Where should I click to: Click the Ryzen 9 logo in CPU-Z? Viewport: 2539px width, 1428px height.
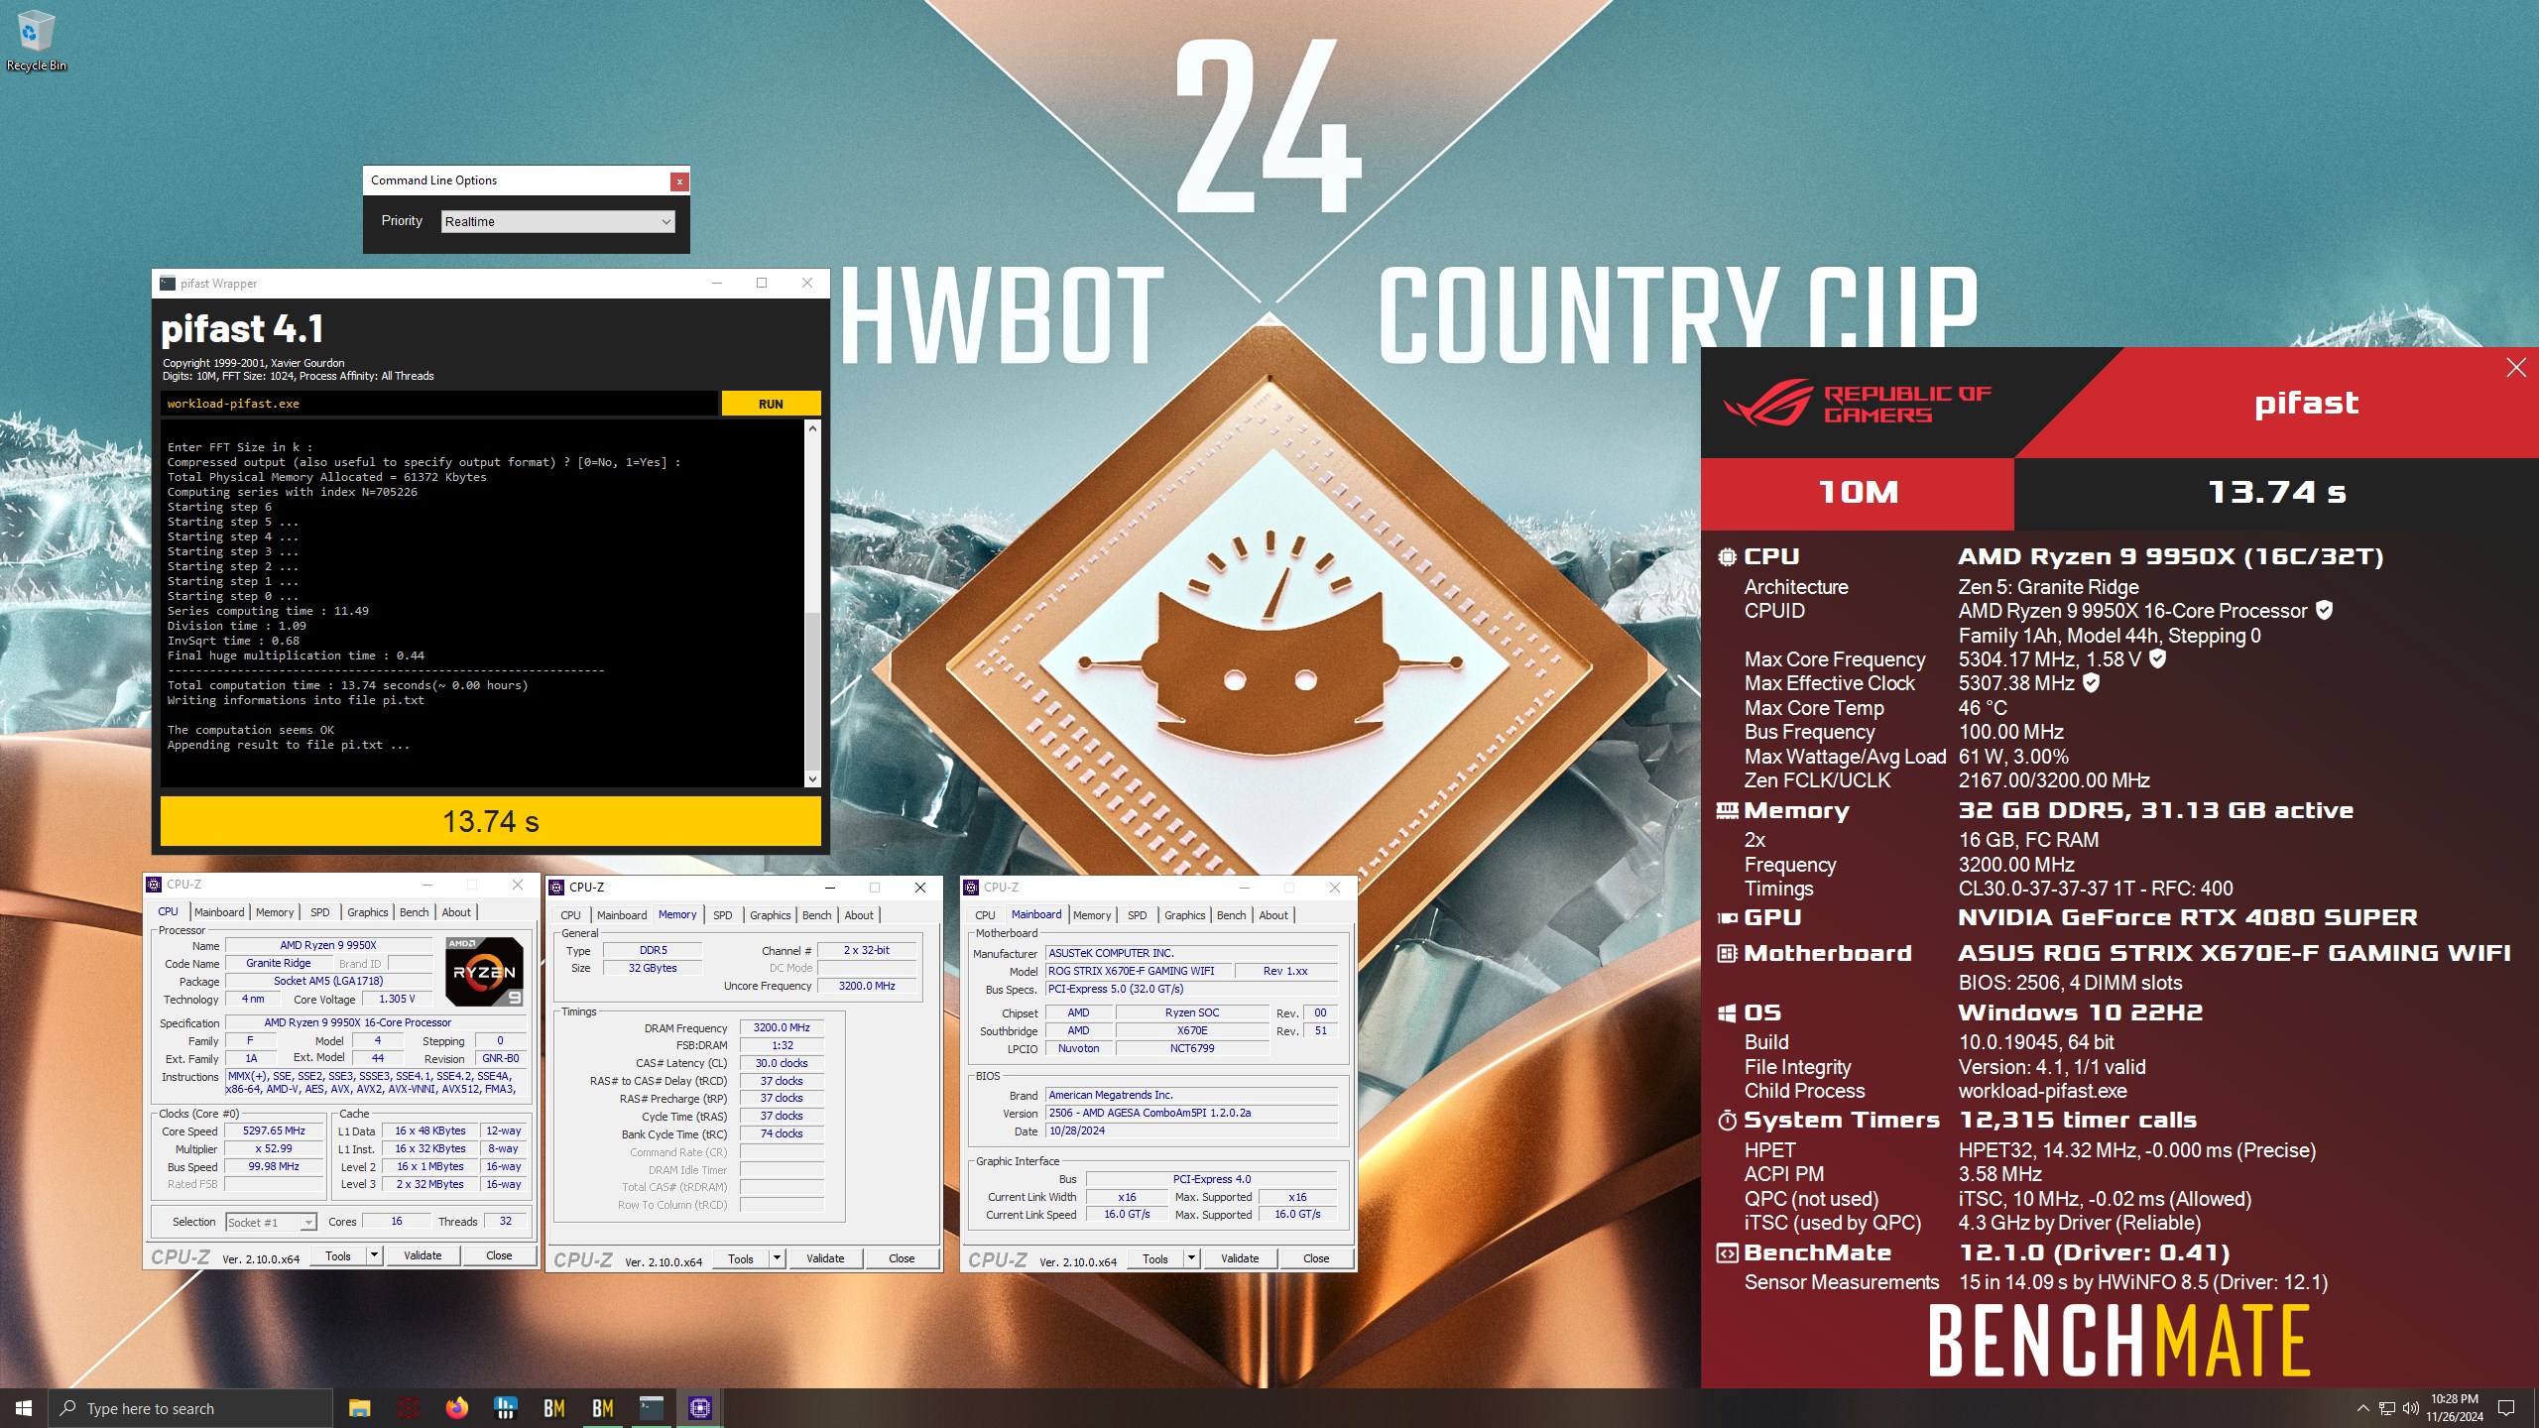click(x=485, y=971)
